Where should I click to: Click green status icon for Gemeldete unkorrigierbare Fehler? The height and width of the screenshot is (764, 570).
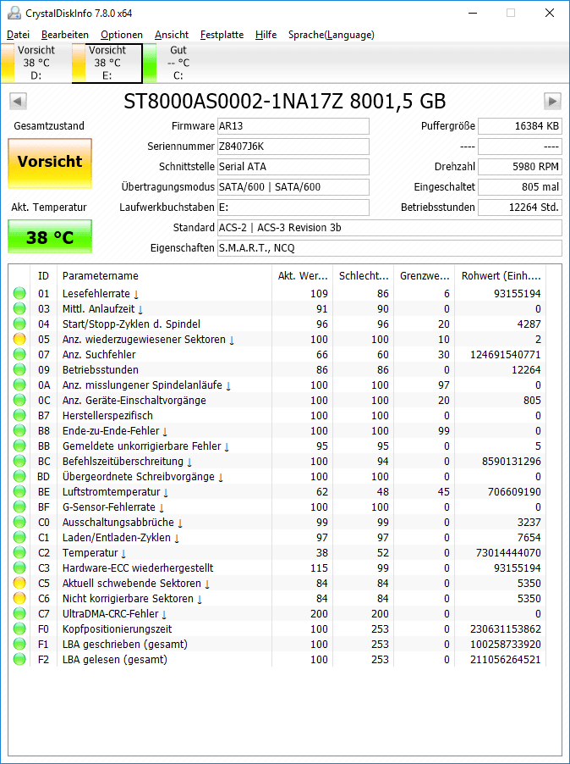[19, 446]
